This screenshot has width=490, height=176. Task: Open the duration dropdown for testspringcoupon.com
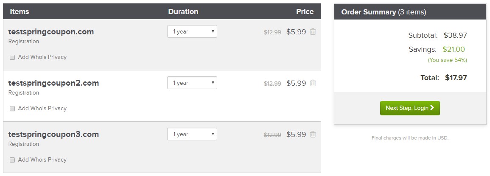(192, 31)
